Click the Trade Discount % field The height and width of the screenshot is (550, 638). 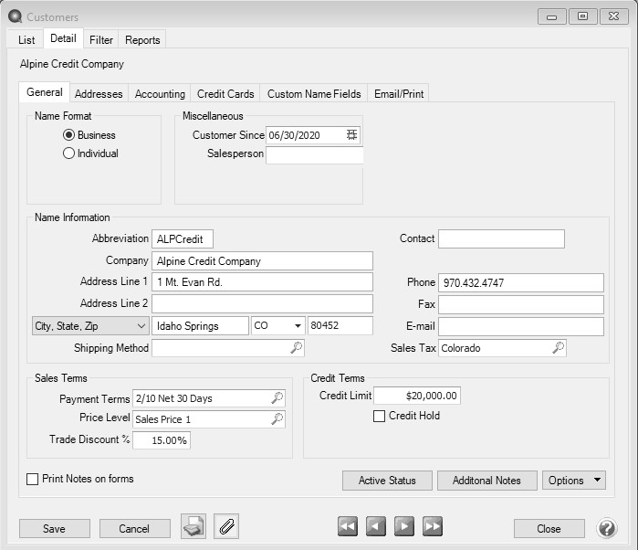click(x=162, y=440)
